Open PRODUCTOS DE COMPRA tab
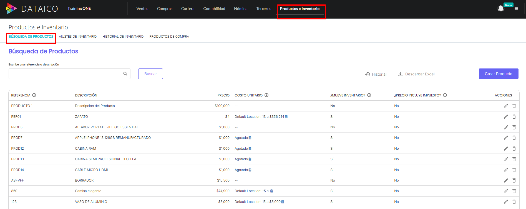Screen dimensions: 526x209 (169, 37)
